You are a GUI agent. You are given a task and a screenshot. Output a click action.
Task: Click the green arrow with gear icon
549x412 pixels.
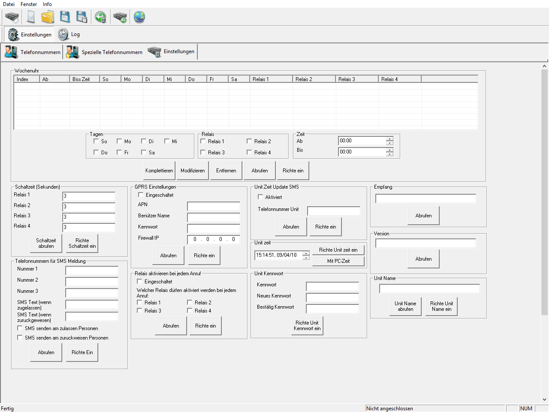[x=100, y=17]
